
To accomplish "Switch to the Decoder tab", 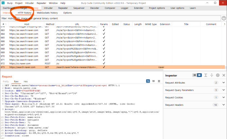I will tap(95, 8).
